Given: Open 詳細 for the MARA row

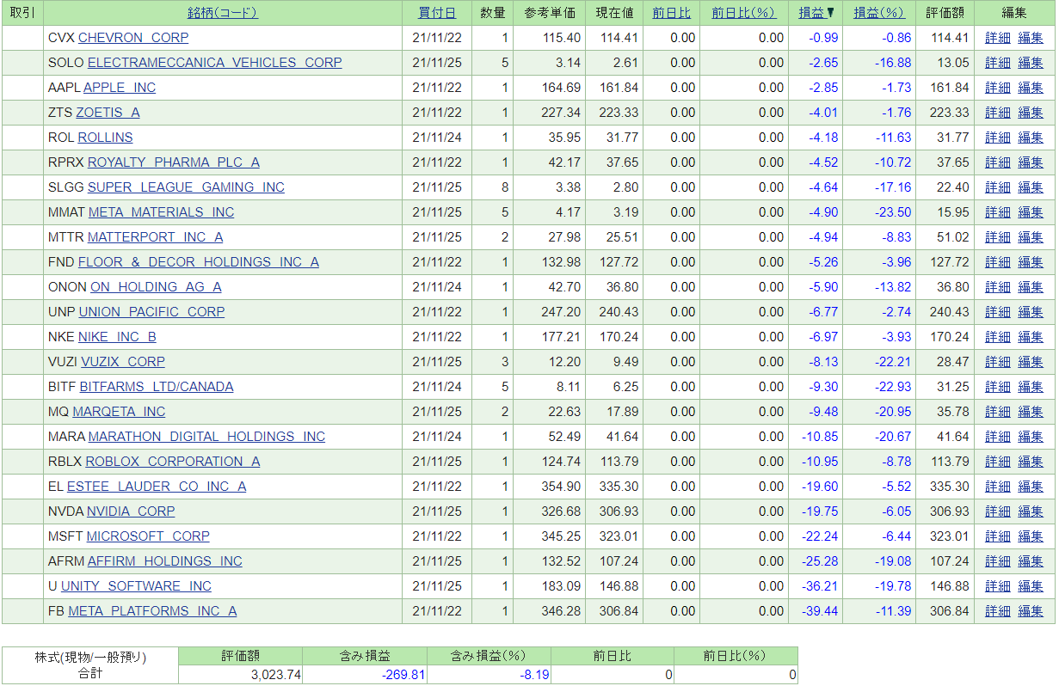Looking at the screenshot, I should tap(998, 437).
